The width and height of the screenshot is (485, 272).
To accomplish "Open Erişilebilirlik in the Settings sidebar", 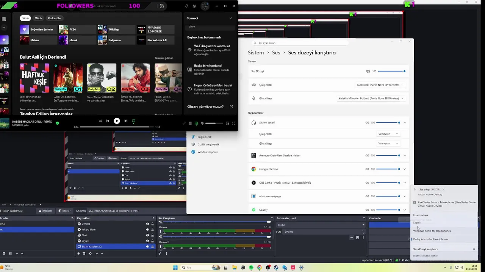I will point(204,137).
